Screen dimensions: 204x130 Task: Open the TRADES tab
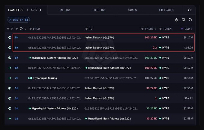point(166,10)
